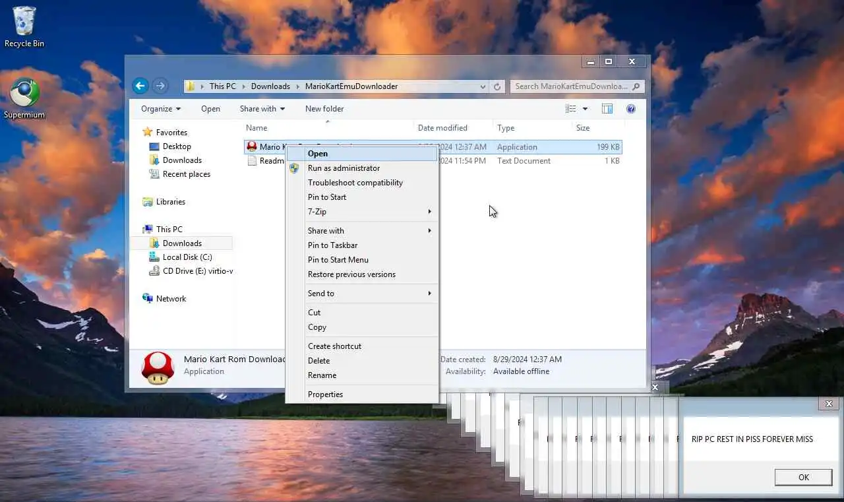
Task: Select Pin to Taskbar
Action: coord(362,245)
